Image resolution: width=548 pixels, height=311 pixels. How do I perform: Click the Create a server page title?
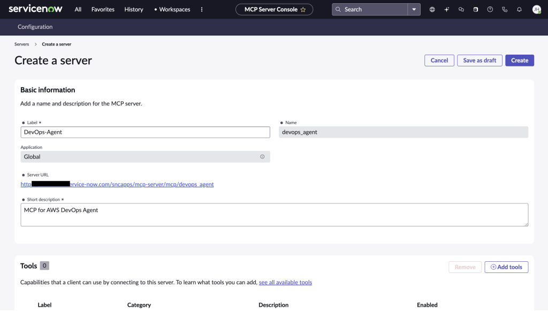click(53, 60)
